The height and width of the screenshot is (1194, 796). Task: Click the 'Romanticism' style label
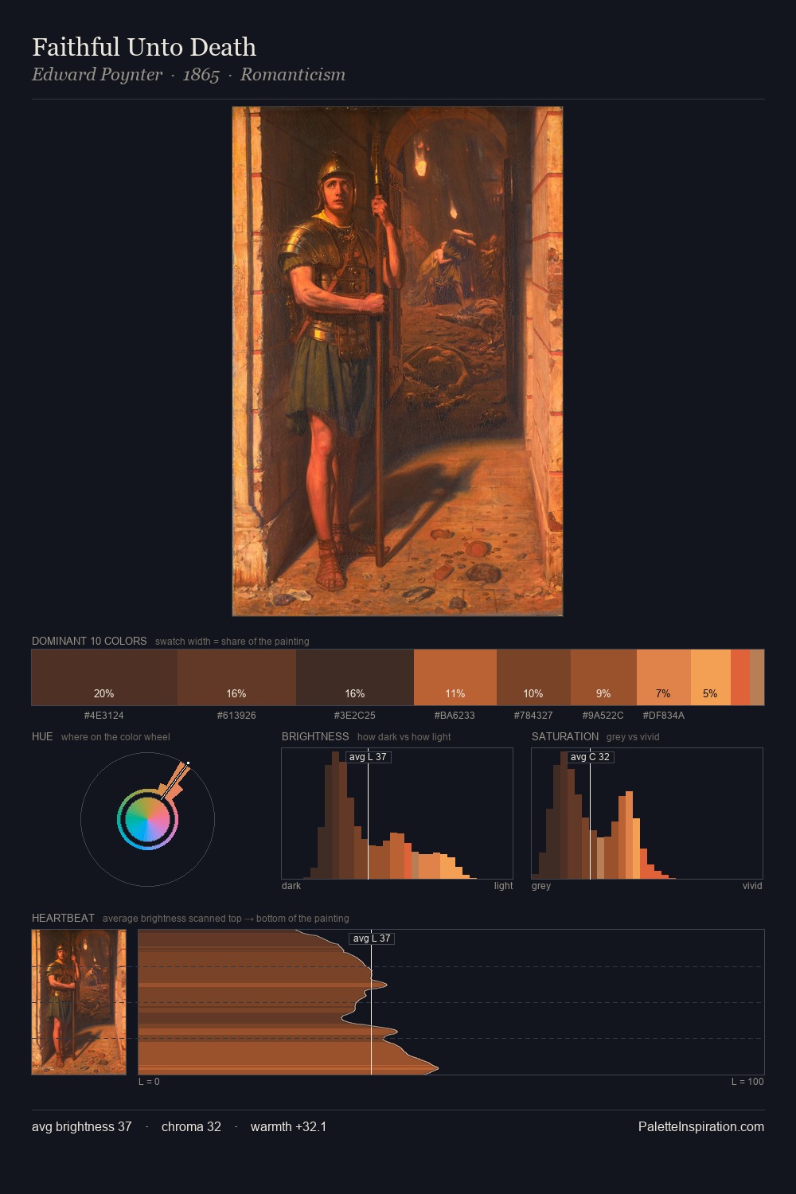click(293, 75)
